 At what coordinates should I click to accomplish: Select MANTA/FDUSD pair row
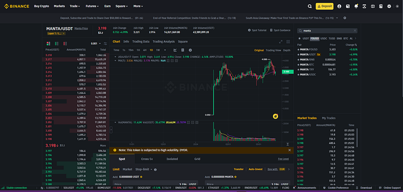coord(327,49)
